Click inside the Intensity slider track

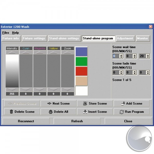pos(12,71)
